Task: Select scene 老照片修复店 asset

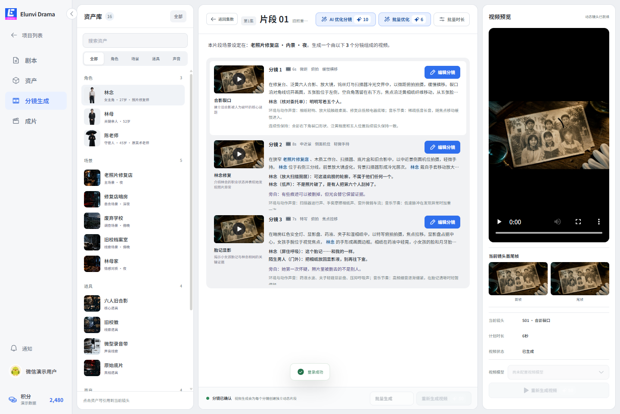Action: (133, 178)
